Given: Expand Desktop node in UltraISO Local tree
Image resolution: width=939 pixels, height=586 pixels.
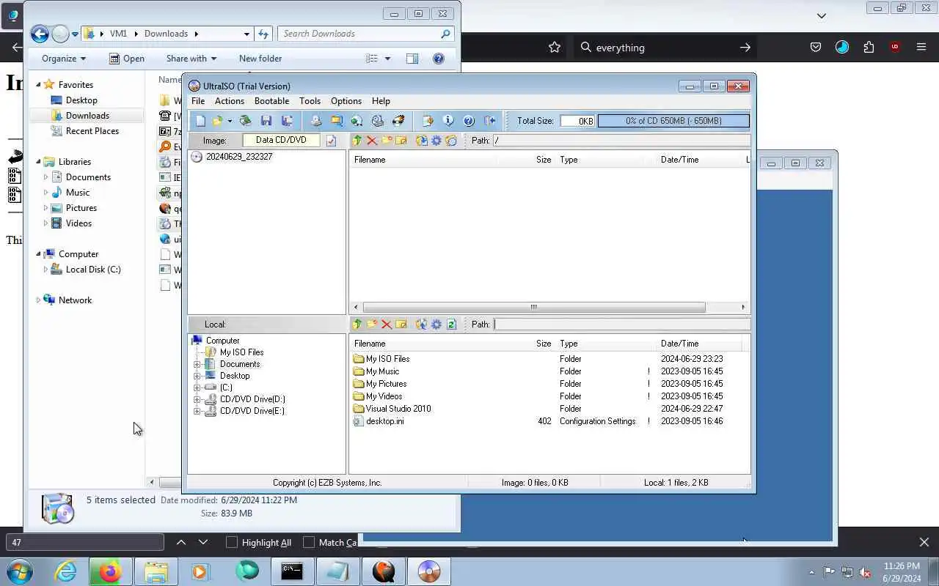Looking at the screenshot, I should coord(197,376).
